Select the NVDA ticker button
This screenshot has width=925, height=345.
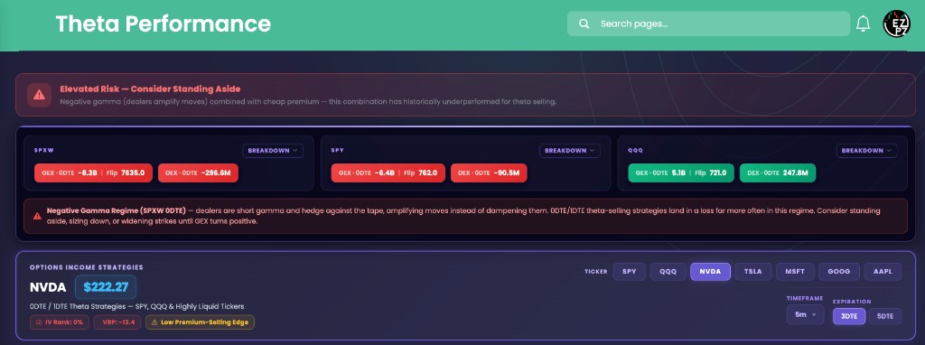point(710,272)
